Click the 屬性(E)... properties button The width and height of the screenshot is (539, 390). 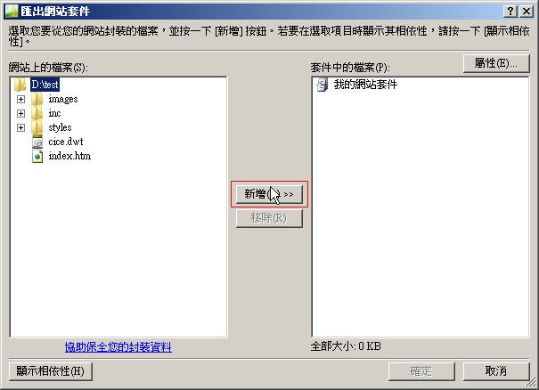(x=496, y=63)
